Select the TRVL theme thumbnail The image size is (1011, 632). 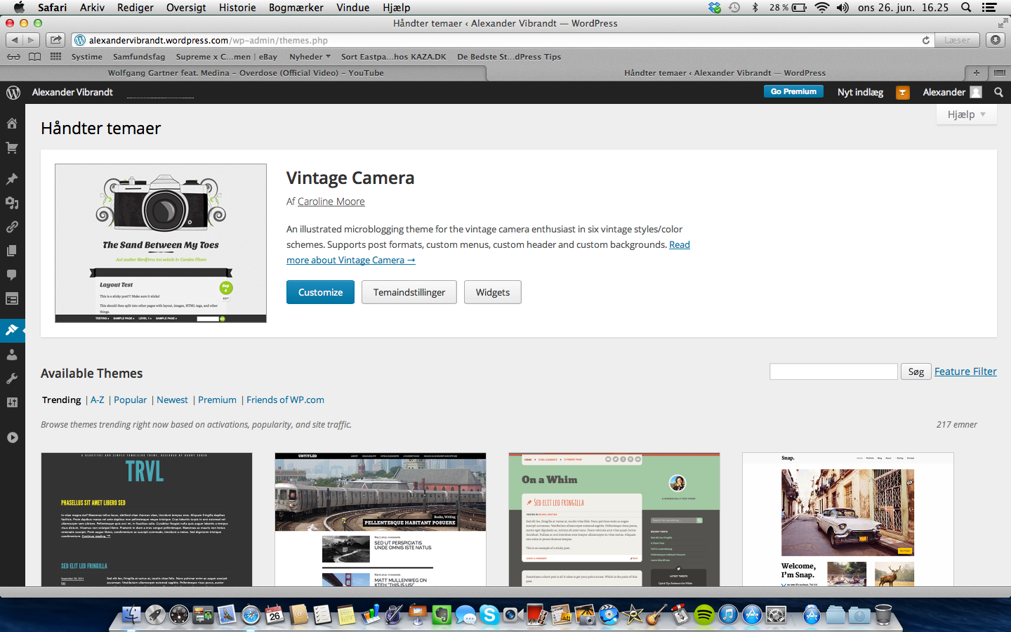click(147, 520)
